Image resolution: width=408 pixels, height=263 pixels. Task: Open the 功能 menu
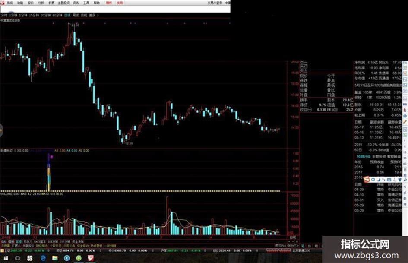[20, 3]
